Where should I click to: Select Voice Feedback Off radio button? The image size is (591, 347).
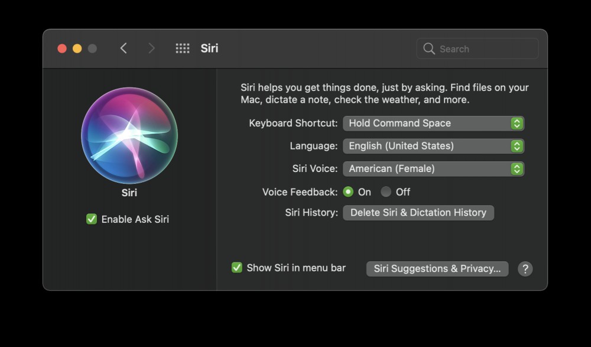pyautogui.click(x=386, y=192)
